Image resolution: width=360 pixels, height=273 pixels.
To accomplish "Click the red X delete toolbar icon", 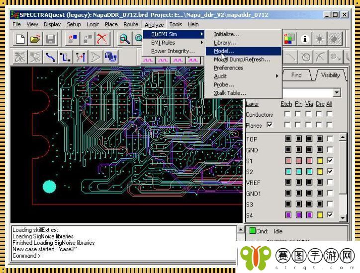I will (x=102, y=39).
